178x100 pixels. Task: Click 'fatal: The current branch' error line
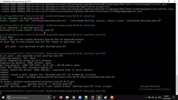[42, 39]
